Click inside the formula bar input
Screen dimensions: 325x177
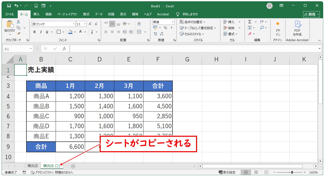[194, 49]
